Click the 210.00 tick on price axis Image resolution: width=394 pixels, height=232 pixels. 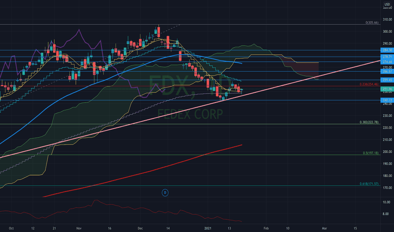[x=387, y=140]
